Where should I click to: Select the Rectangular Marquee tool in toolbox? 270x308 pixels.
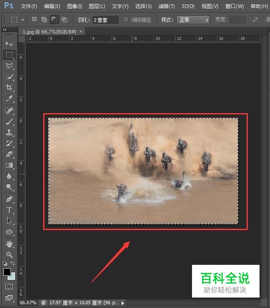click(x=9, y=54)
